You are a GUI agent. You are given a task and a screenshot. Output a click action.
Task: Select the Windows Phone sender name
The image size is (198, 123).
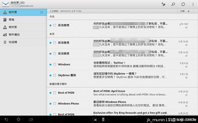(x=68, y=104)
